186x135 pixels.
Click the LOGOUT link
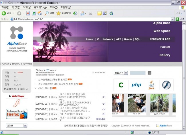tap(5, 64)
